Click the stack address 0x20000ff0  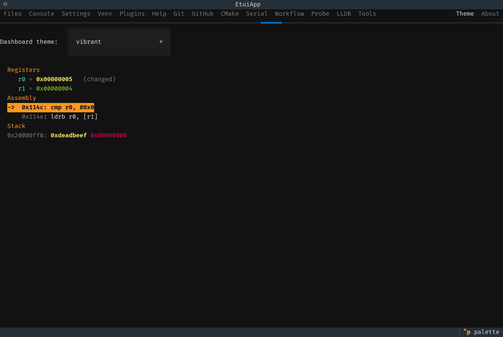point(25,135)
